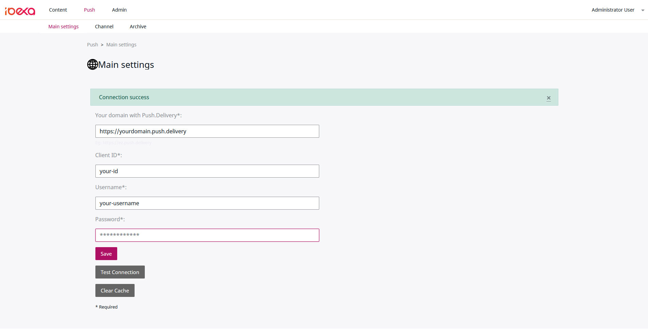The width and height of the screenshot is (648, 331).
Task: Click the Clear Cache button
Action: click(x=115, y=290)
